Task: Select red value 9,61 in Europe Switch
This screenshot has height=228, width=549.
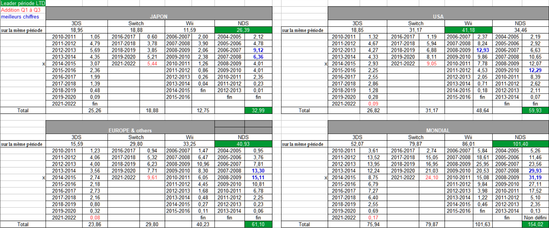Action: [x=152, y=177]
